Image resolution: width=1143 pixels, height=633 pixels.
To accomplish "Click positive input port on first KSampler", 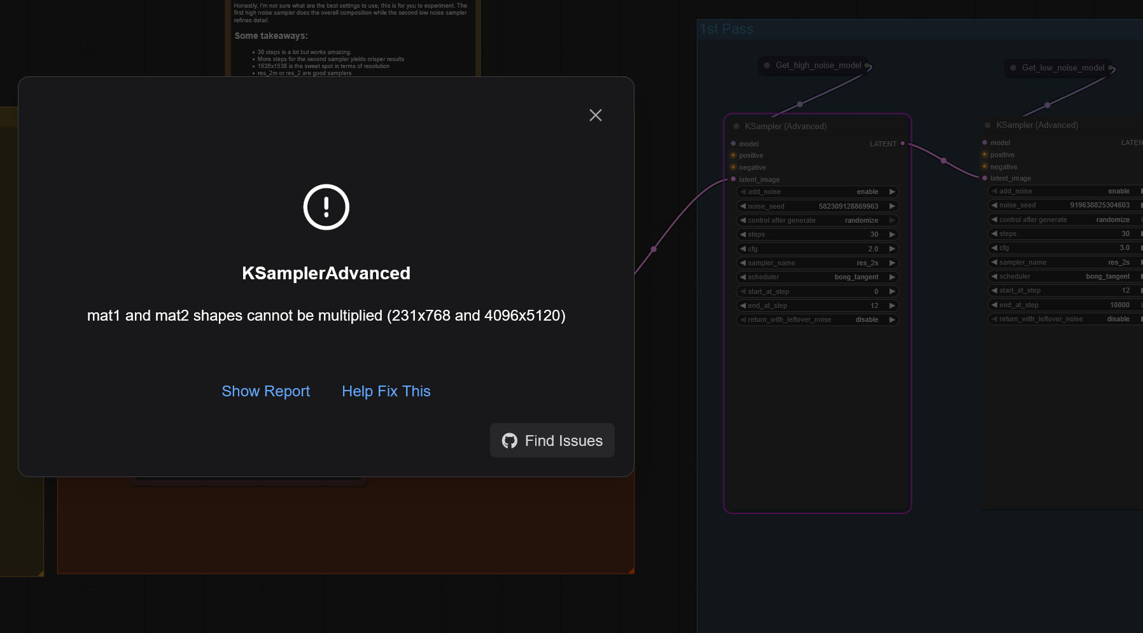I will [x=733, y=155].
